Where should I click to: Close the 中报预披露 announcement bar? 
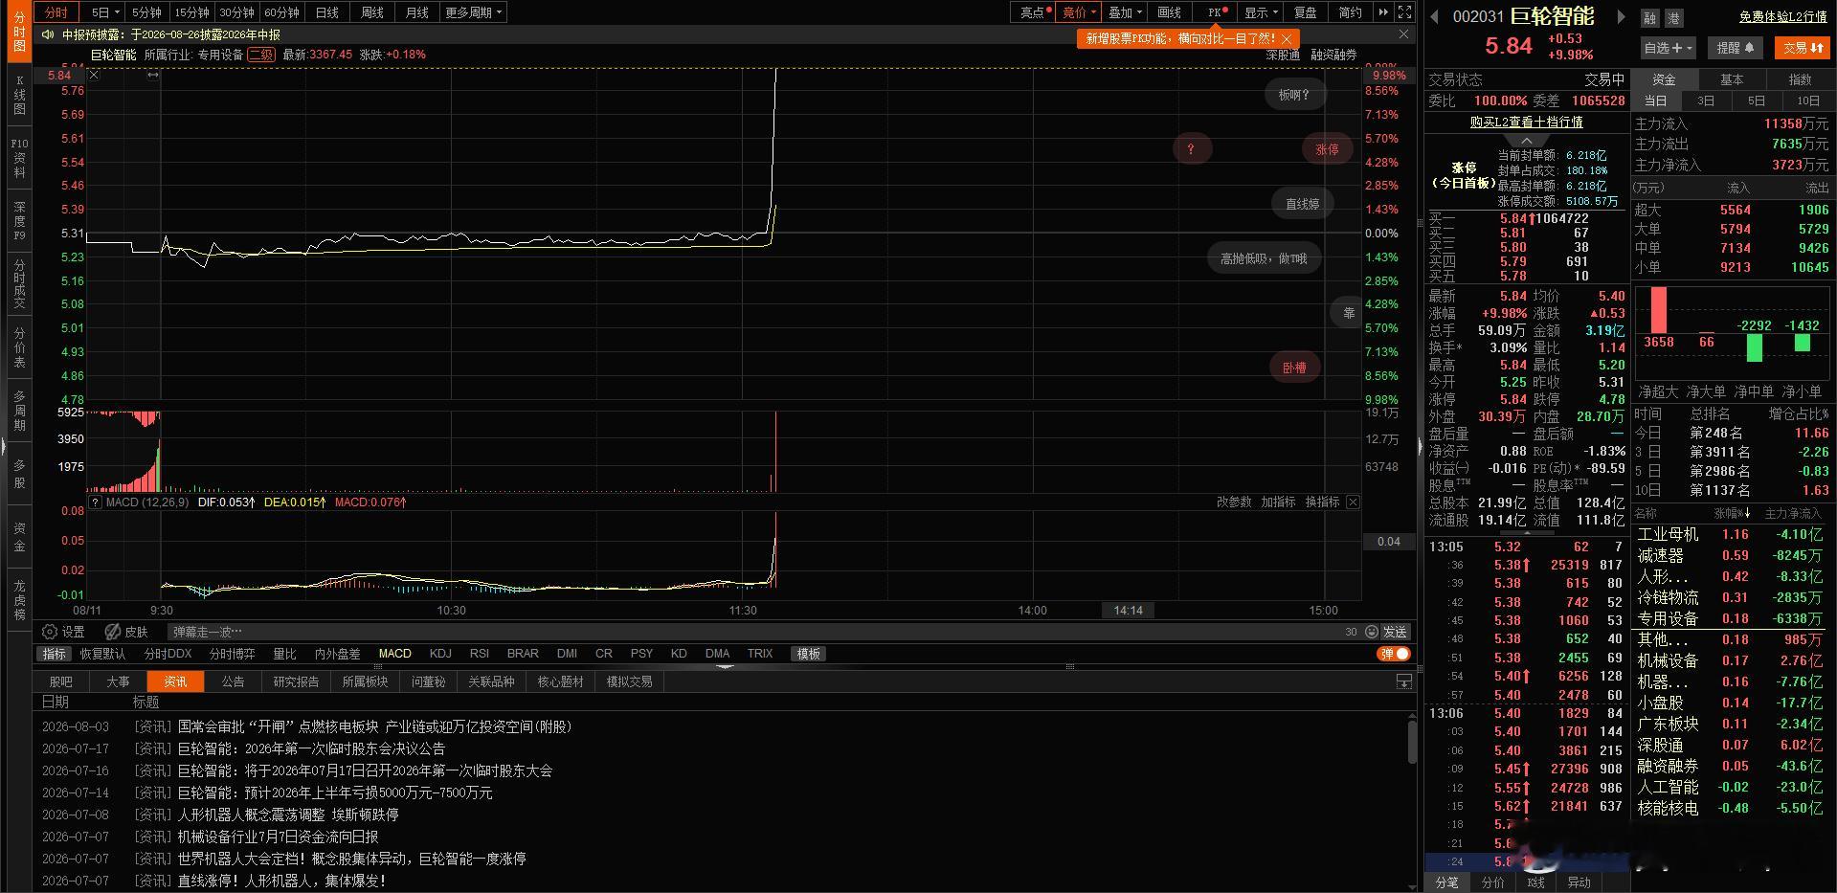coord(1403,34)
